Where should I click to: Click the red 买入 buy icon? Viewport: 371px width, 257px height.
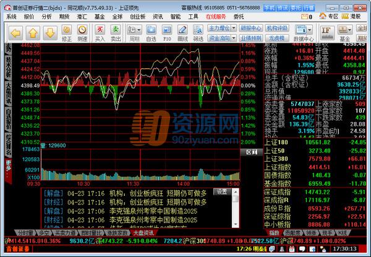tap(100, 33)
